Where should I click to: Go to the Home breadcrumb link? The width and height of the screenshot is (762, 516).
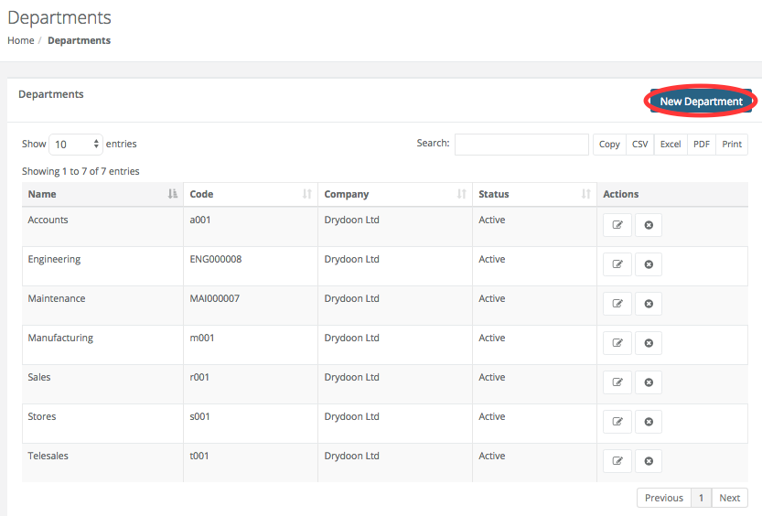click(21, 40)
